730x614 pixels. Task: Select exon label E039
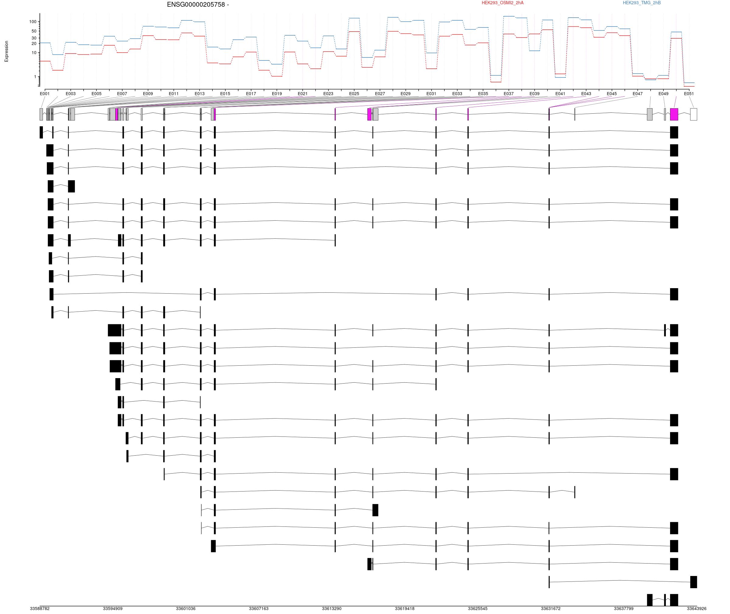tap(535, 94)
